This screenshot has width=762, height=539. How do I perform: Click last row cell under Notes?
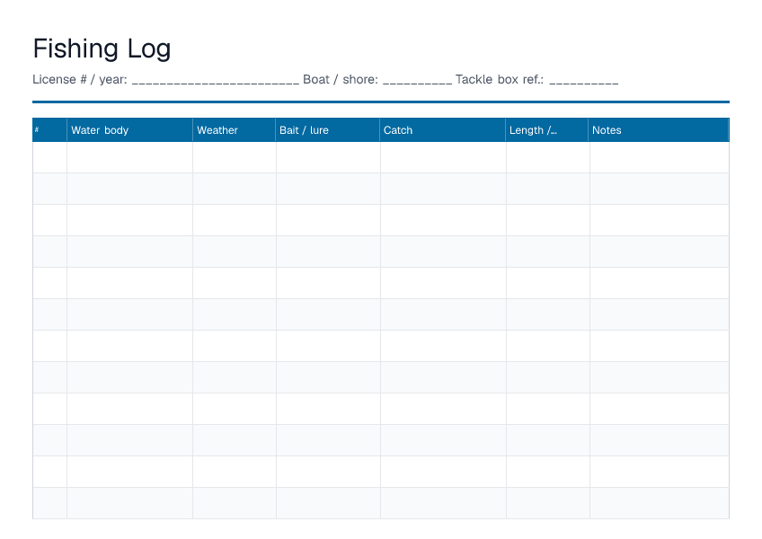coord(660,503)
